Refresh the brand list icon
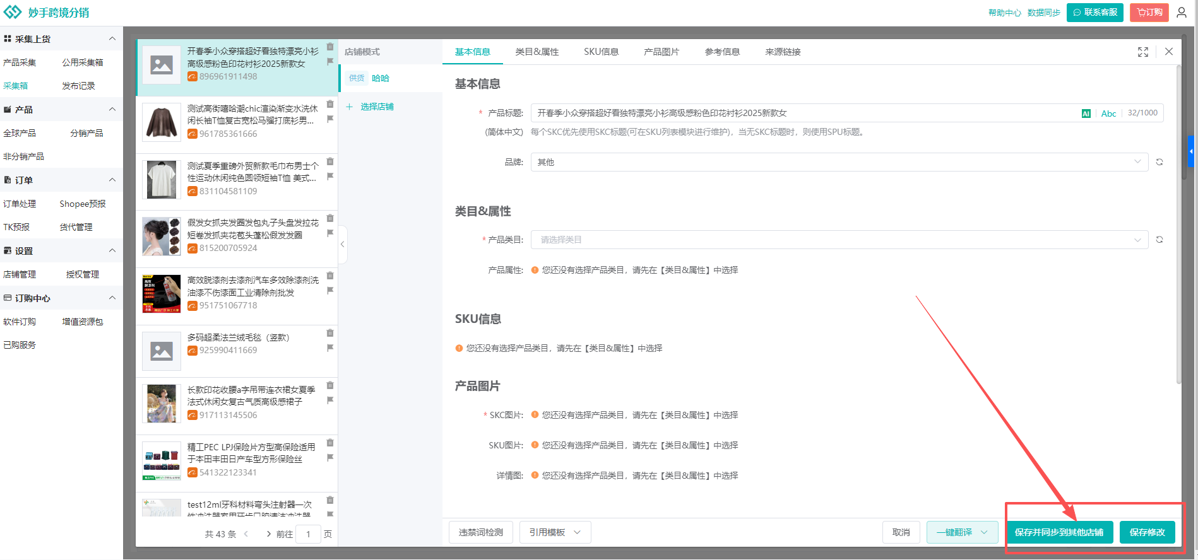This screenshot has height=560, width=1198. click(1159, 162)
